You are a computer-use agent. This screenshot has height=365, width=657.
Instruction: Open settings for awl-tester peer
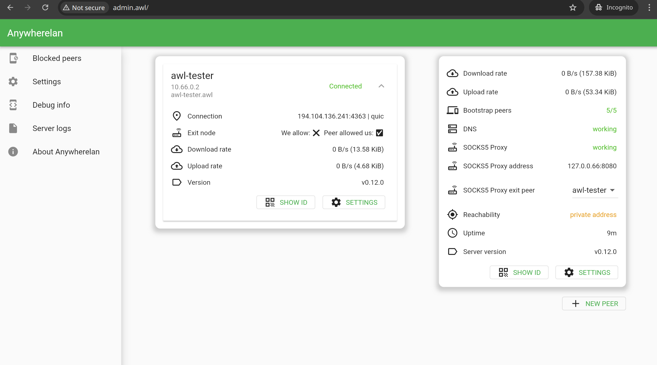[354, 202]
